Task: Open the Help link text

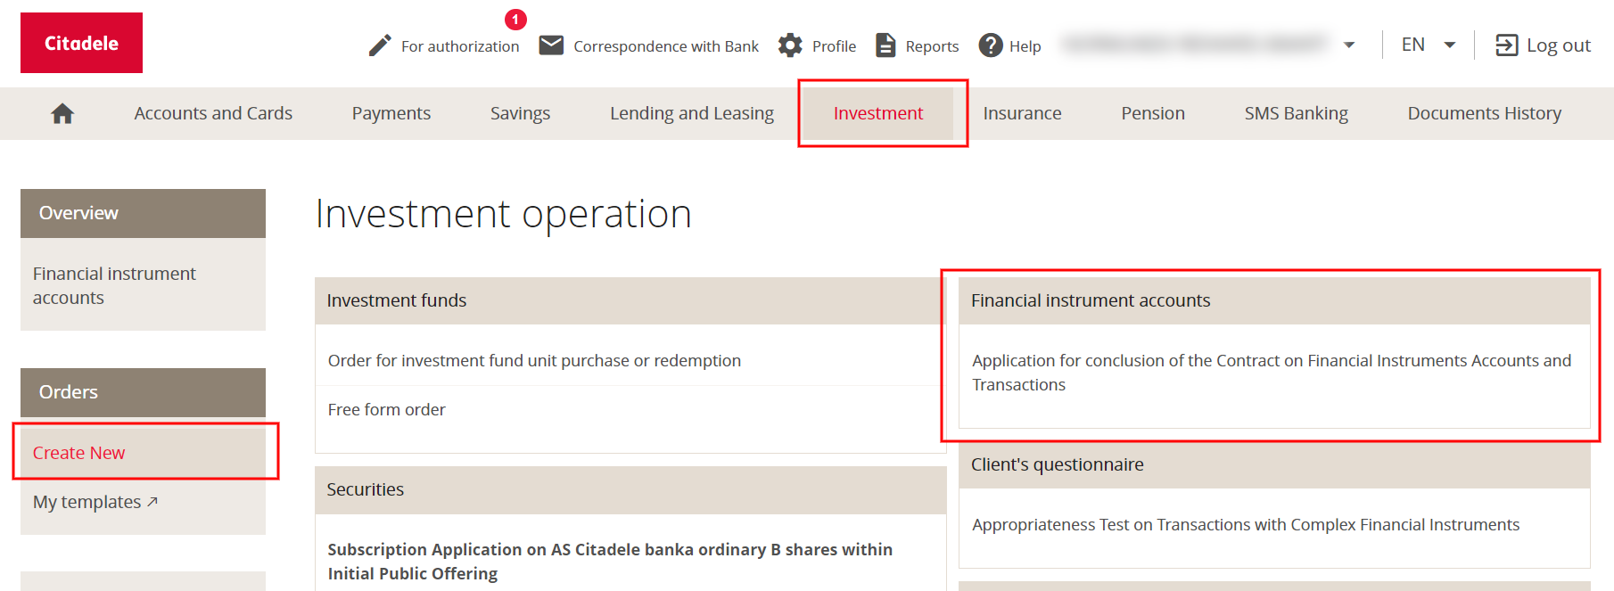Action: 1025,46
